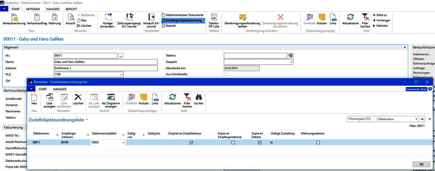Select Empfängerobjektzuordnung in the ribbon
The width and height of the screenshot is (435, 171).
(183, 20)
